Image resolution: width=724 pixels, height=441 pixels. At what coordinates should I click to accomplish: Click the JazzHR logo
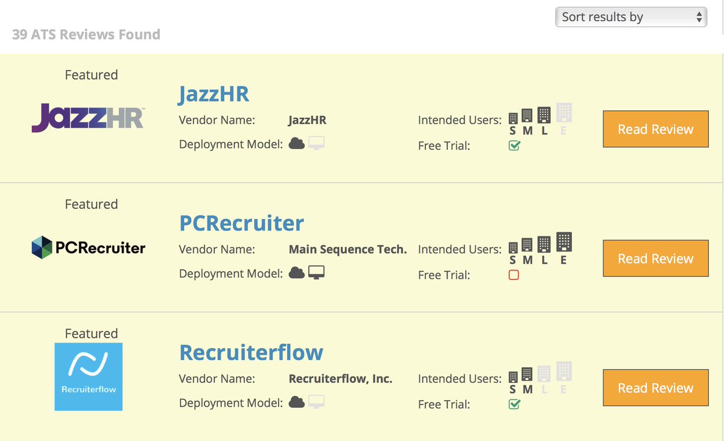pyautogui.click(x=88, y=118)
